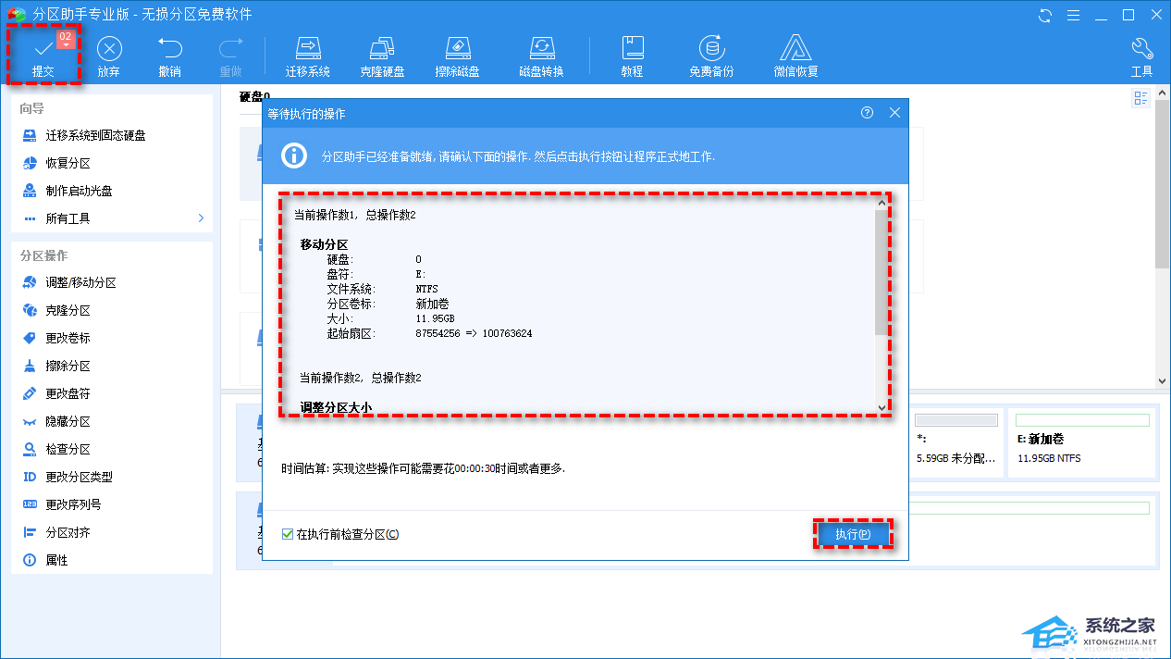
Task: Select 更改卷标 operation
Action: (x=111, y=338)
